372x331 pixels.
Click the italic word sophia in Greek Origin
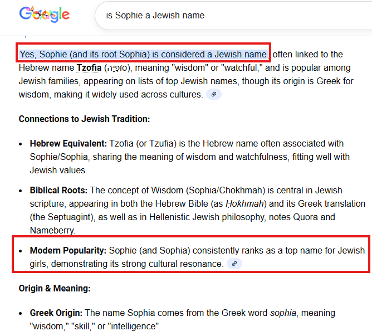point(282,313)
